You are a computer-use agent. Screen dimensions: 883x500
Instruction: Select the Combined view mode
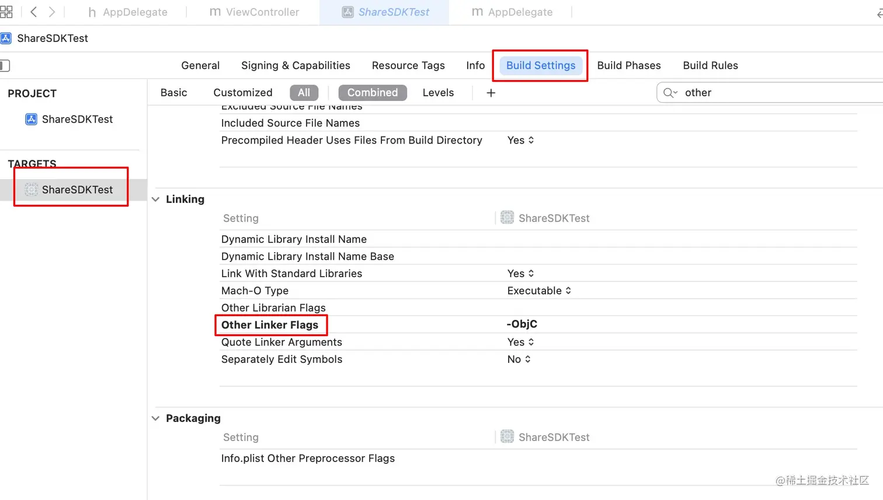[373, 93]
